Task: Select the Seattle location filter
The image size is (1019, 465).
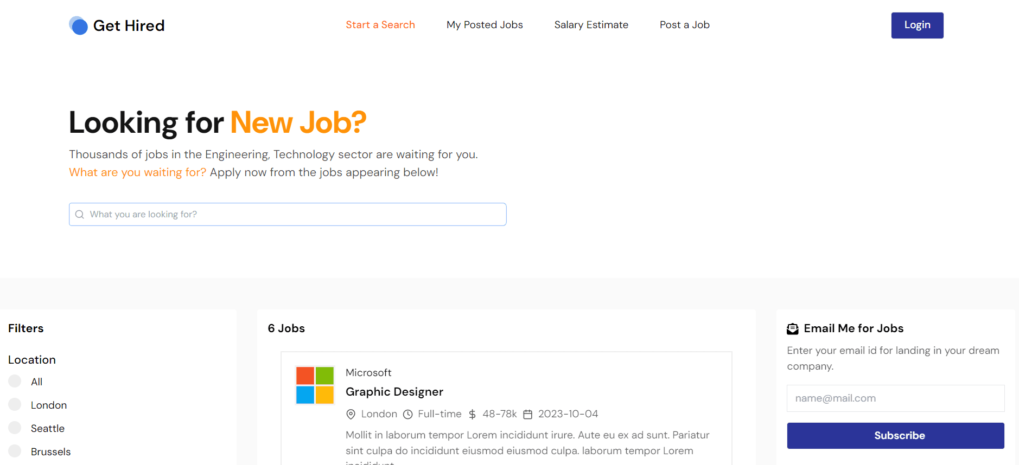Action: pos(15,428)
